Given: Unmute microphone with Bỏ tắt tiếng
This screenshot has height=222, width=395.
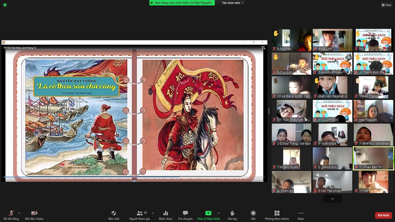Looking at the screenshot, I should (11, 215).
